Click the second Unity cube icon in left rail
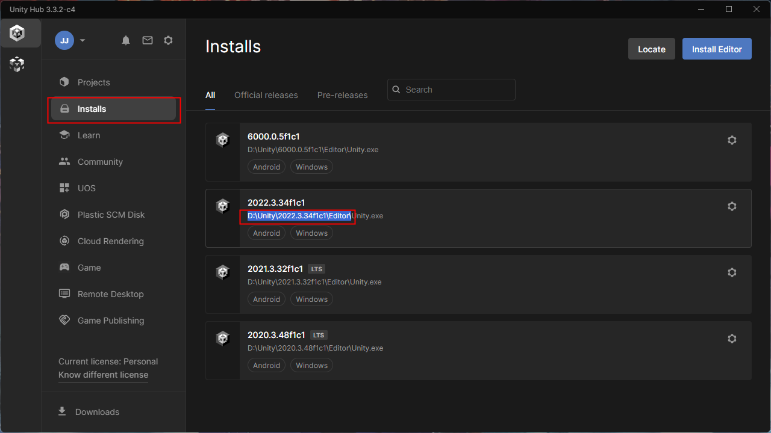771x433 pixels. (17, 64)
